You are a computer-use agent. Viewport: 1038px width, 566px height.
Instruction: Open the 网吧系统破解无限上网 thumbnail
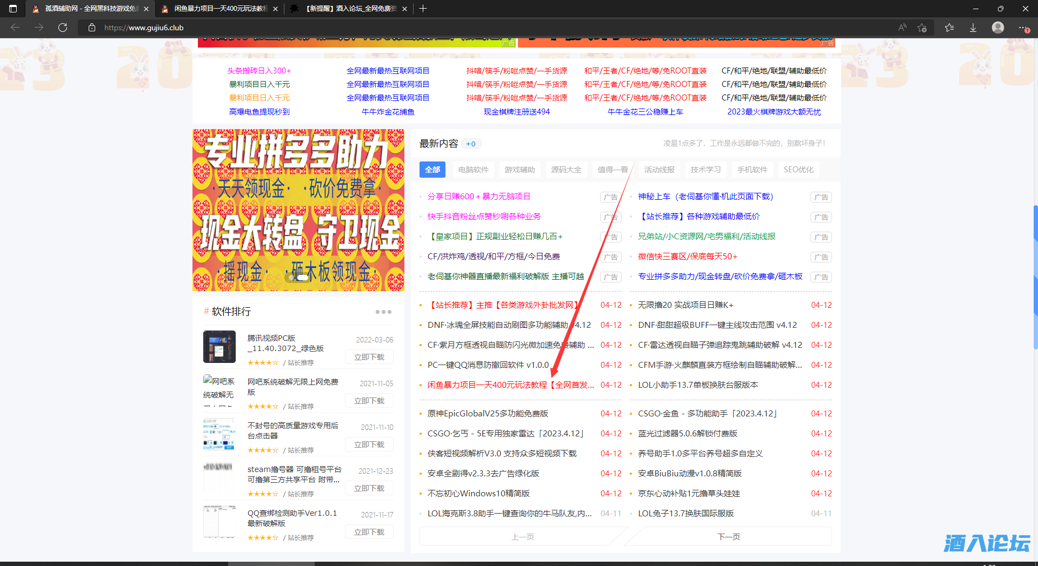219,390
